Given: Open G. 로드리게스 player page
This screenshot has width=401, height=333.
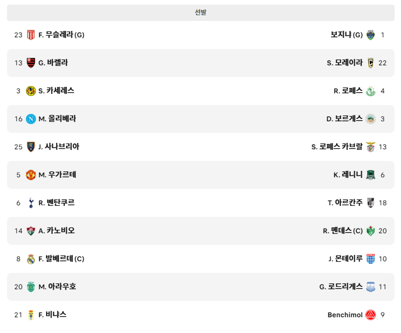Looking at the screenshot, I should (341, 287).
